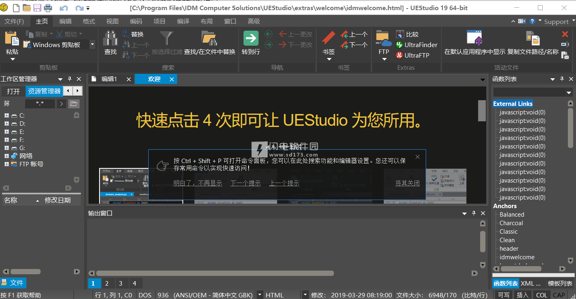Switch to the 视图 ribbon tab

pyautogui.click(x=113, y=22)
